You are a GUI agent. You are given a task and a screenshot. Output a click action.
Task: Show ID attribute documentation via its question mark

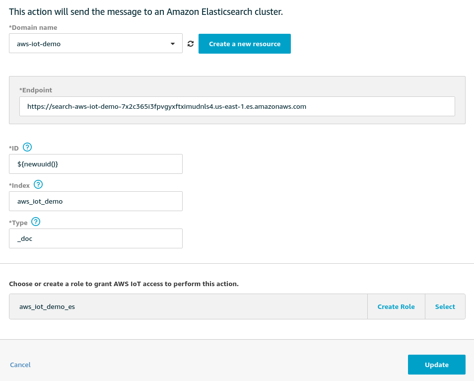pos(27,147)
